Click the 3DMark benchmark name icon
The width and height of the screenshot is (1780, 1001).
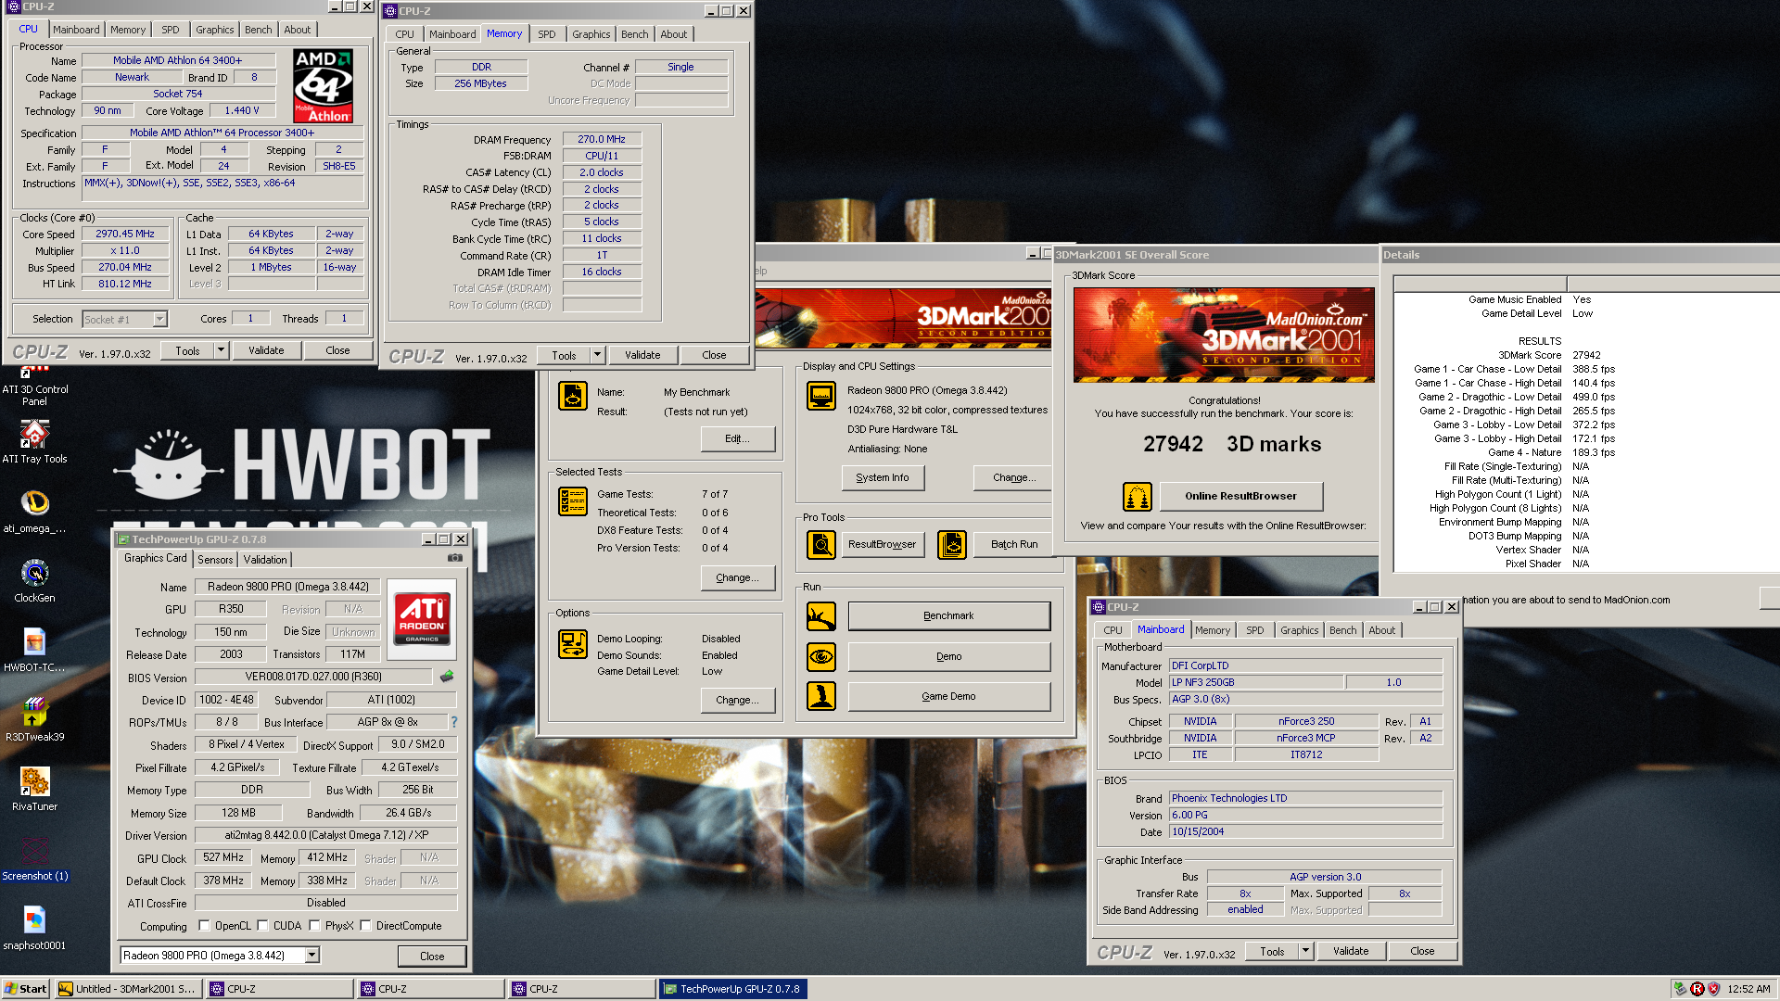coord(572,396)
